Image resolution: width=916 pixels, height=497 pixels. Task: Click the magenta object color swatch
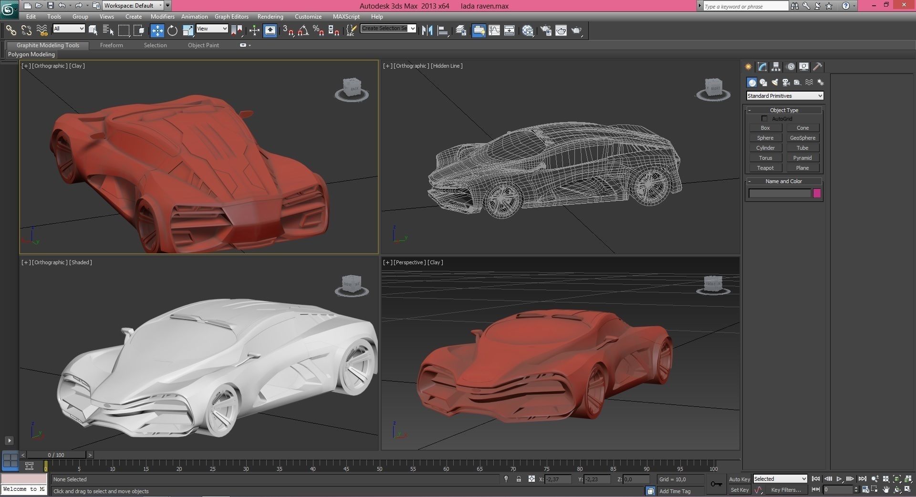817,193
